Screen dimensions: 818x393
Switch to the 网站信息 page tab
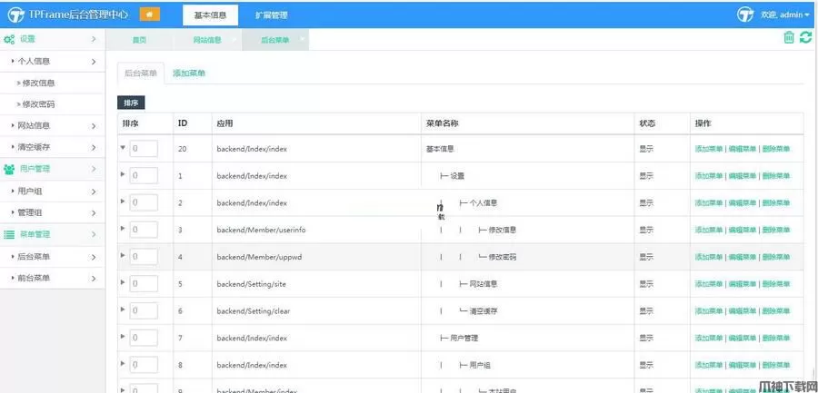[x=206, y=41]
